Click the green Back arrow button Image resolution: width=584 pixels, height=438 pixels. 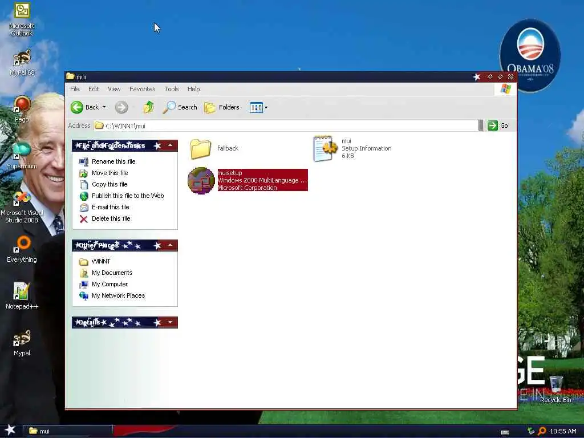[x=77, y=107]
